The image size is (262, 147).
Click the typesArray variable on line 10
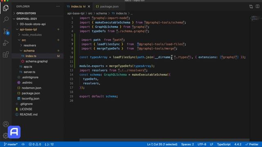pyautogui.click(x=99, y=57)
